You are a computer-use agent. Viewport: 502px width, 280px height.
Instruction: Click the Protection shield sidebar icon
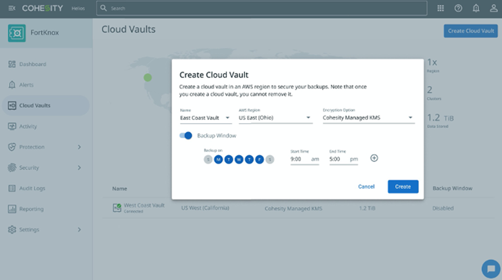click(12, 147)
